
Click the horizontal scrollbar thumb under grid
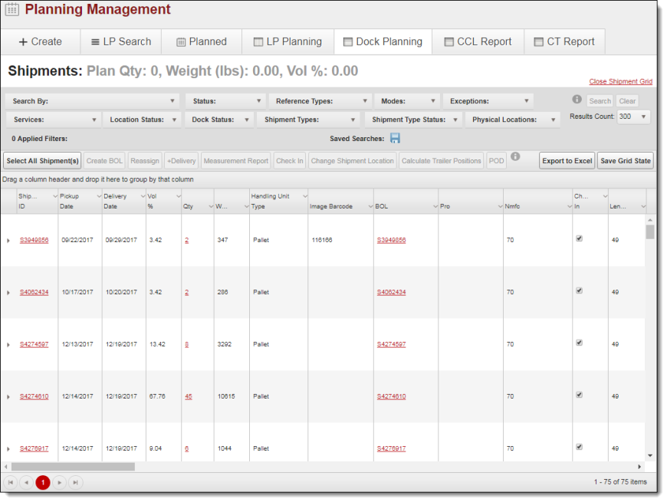point(73,467)
